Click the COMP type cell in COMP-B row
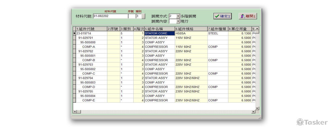Viewport: 333px width, 129px height. [x=218, y=60]
